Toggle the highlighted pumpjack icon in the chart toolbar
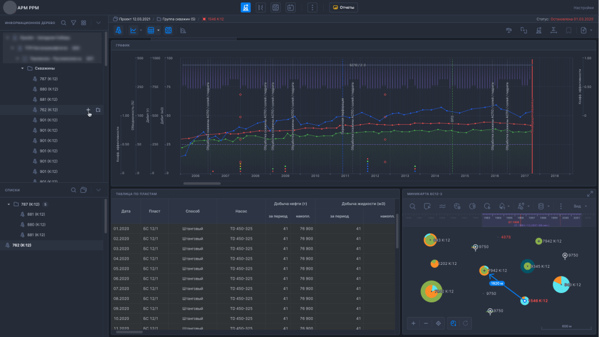599x337 pixels. tap(119, 30)
